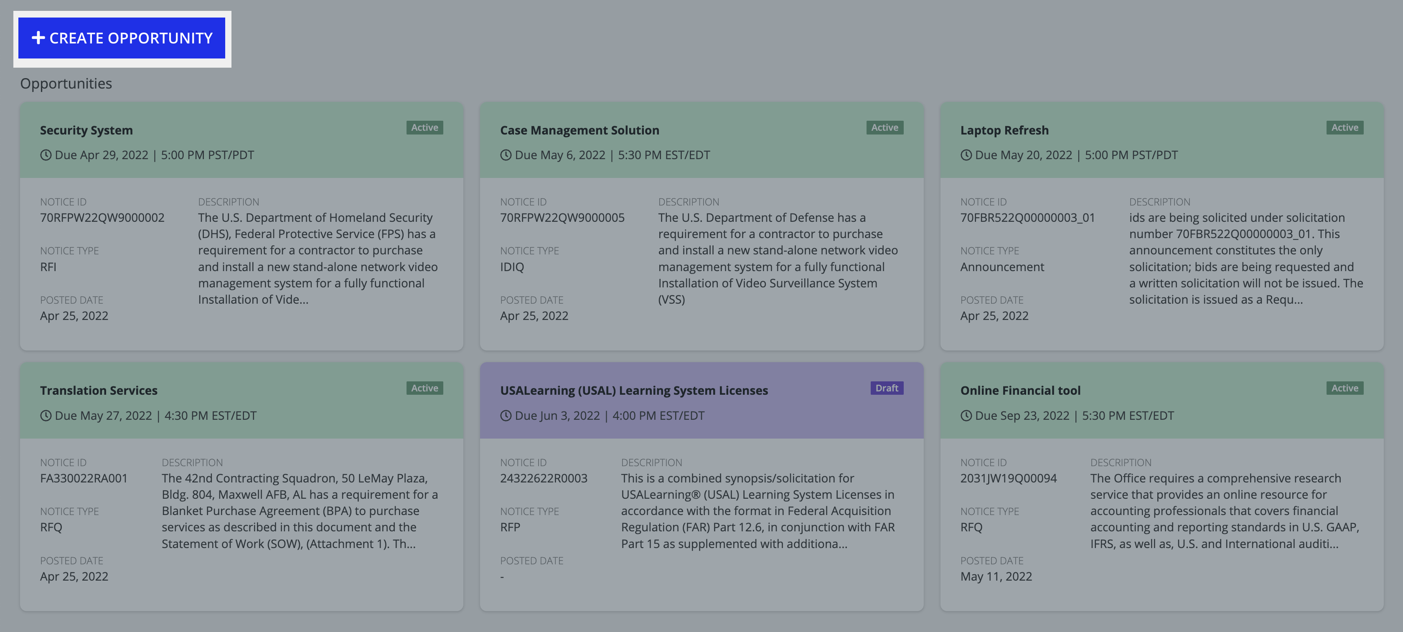Viewport: 1403px width, 632px height.
Task: Click the clock icon on Online Financial tool
Action: [x=966, y=416]
